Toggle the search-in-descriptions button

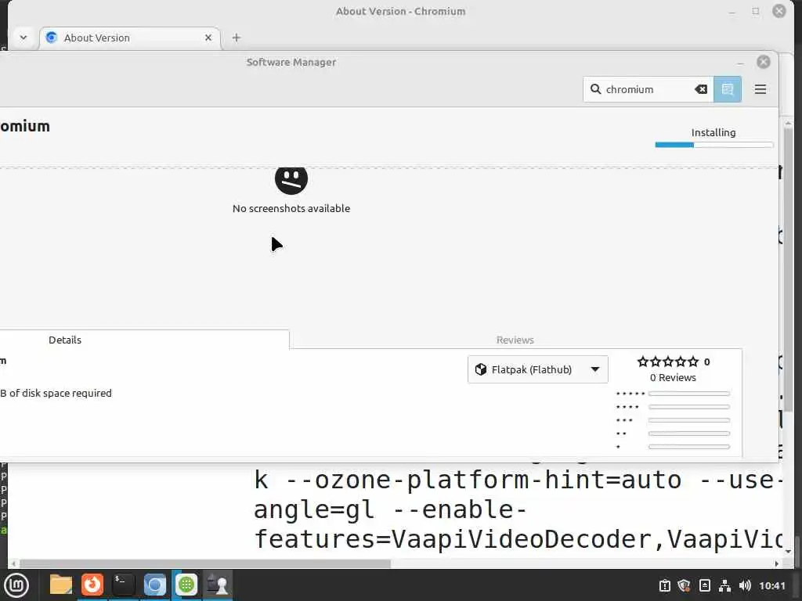click(x=728, y=89)
